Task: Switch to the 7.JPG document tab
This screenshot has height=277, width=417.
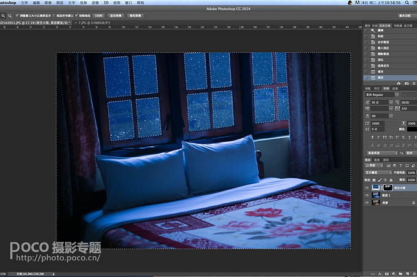Action: (95, 23)
